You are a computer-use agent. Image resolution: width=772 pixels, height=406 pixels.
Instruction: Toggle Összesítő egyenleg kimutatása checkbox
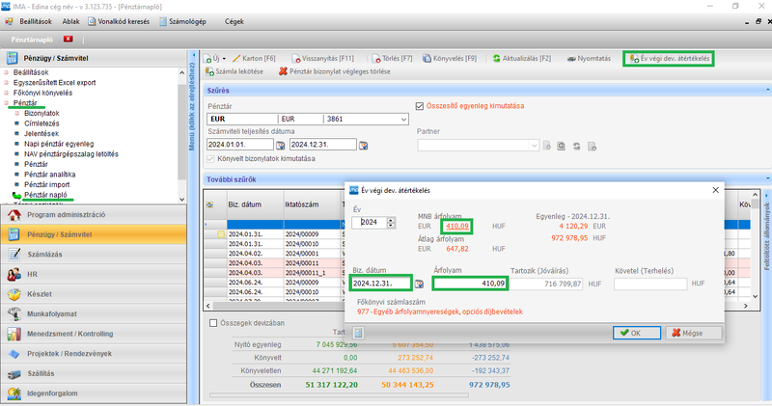coord(420,106)
